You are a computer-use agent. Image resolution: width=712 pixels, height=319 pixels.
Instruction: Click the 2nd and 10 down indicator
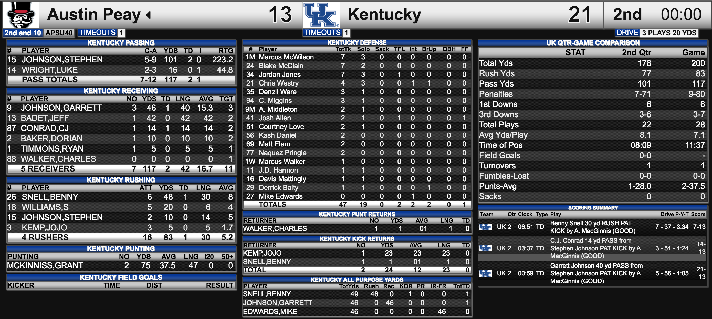point(22,33)
